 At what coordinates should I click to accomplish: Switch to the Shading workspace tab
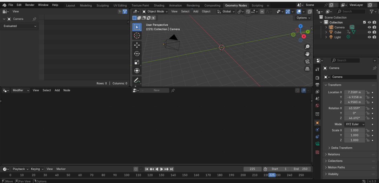coord(159,6)
